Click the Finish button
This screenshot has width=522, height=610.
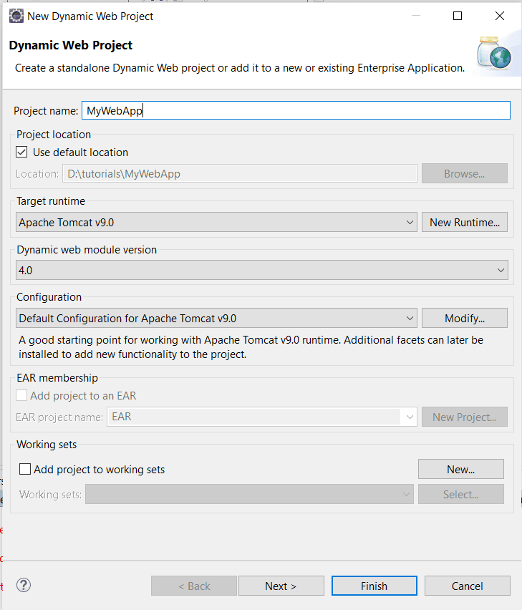click(x=374, y=585)
